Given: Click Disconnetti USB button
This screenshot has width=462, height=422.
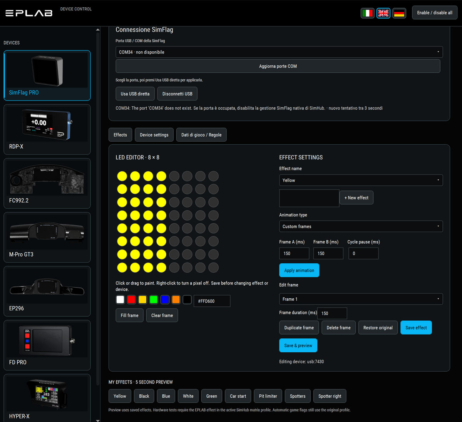Looking at the screenshot, I should pos(177,94).
